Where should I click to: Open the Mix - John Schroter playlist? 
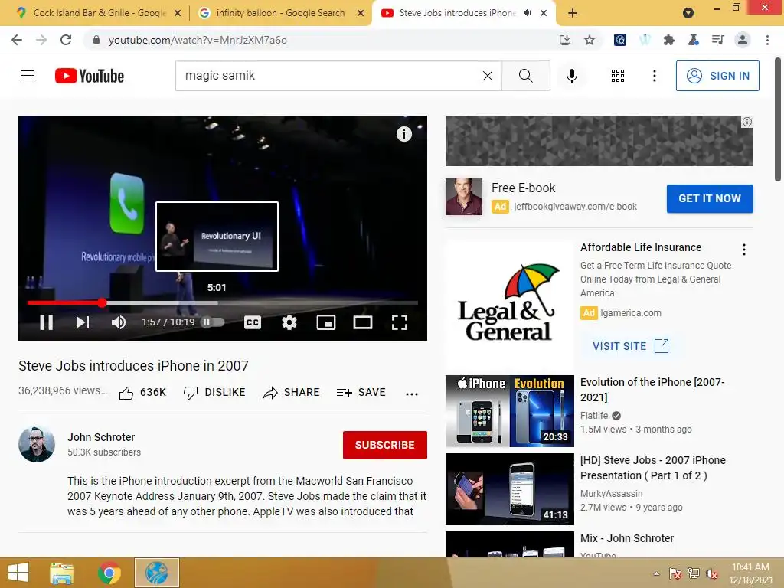click(627, 538)
